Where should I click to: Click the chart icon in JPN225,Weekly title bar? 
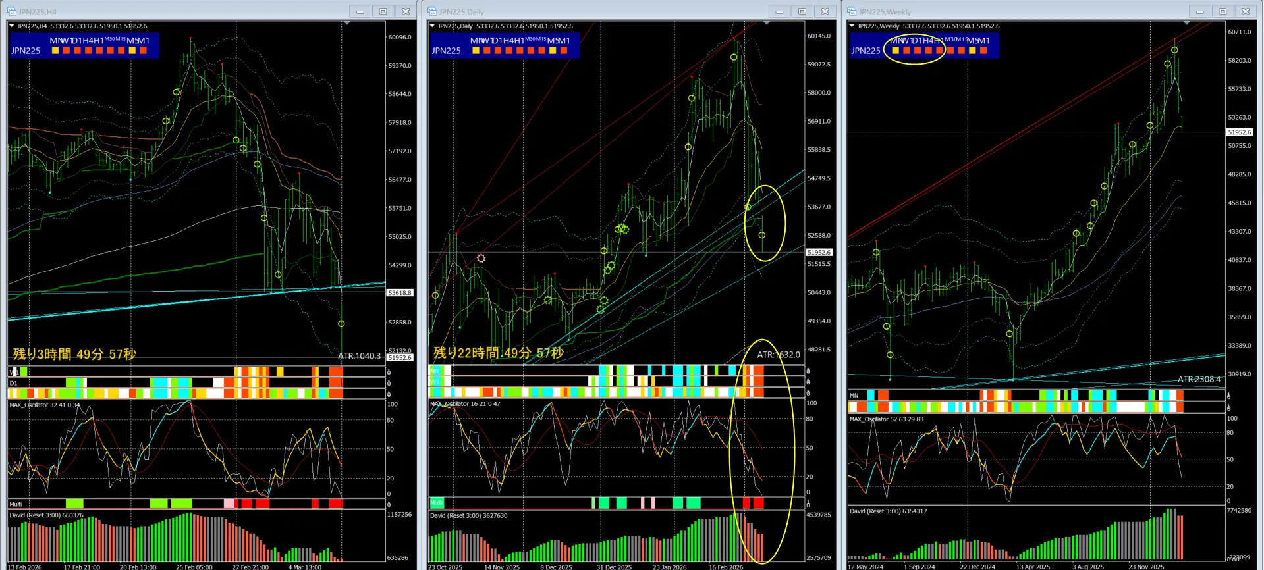[x=852, y=11]
